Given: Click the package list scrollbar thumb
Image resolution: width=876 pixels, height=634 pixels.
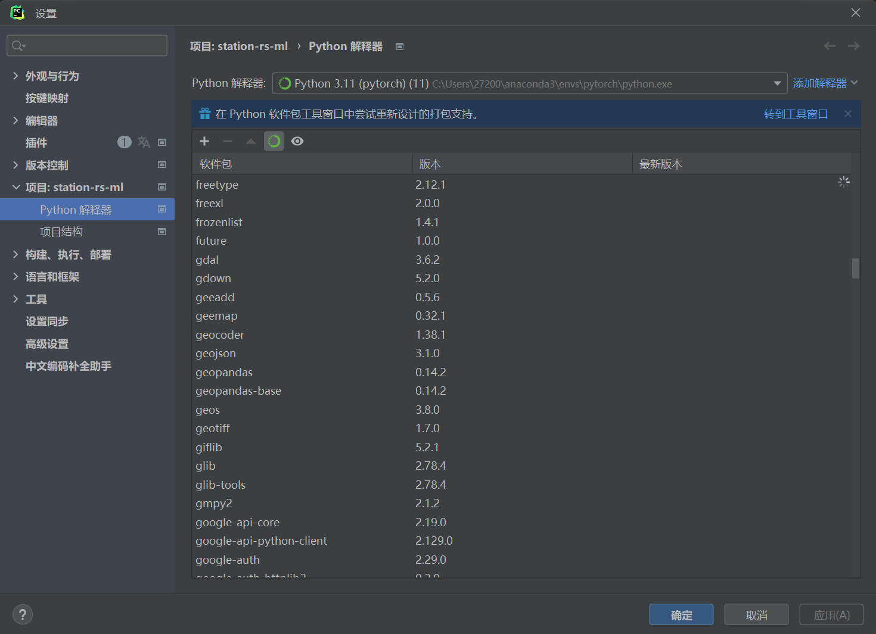Looking at the screenshot, I should click(x=856, y=268).
